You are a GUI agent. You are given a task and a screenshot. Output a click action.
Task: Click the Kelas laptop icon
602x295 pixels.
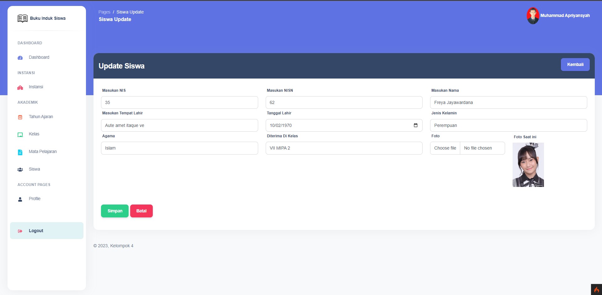point(20,134)
